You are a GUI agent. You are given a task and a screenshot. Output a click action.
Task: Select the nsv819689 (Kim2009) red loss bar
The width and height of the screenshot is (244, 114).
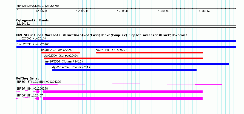(149, 53)
